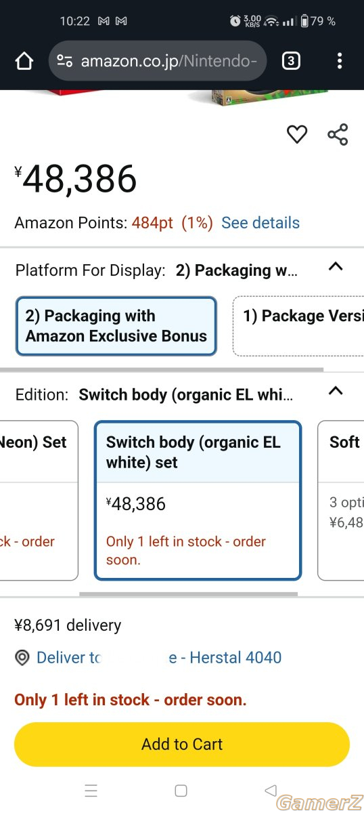Tap the location pin icon next to Deliver to
The width and height of the screenshot is (364, 813).
tap(22, 658)
